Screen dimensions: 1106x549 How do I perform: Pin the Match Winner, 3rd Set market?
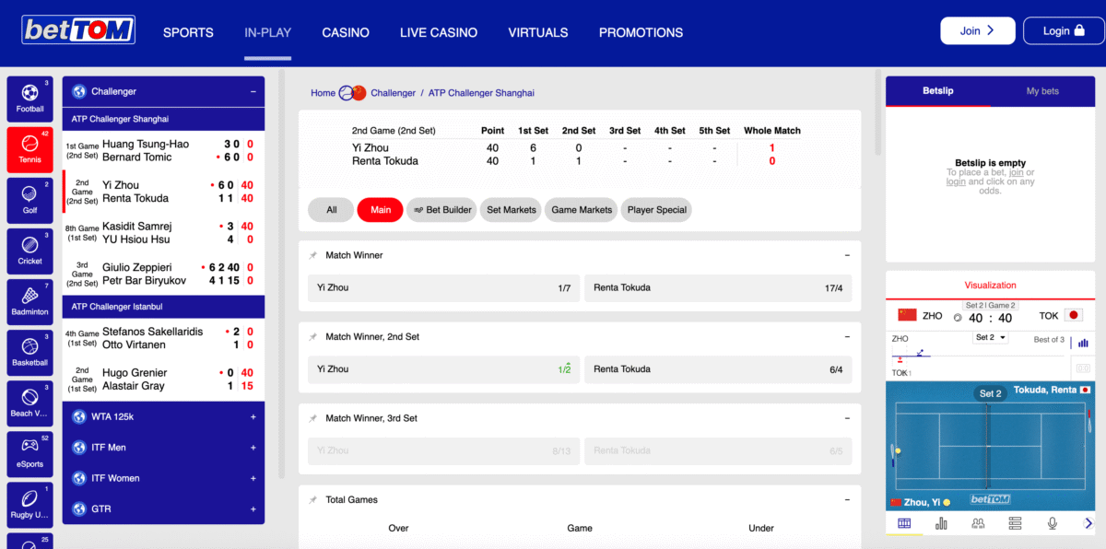pos(313,418)
